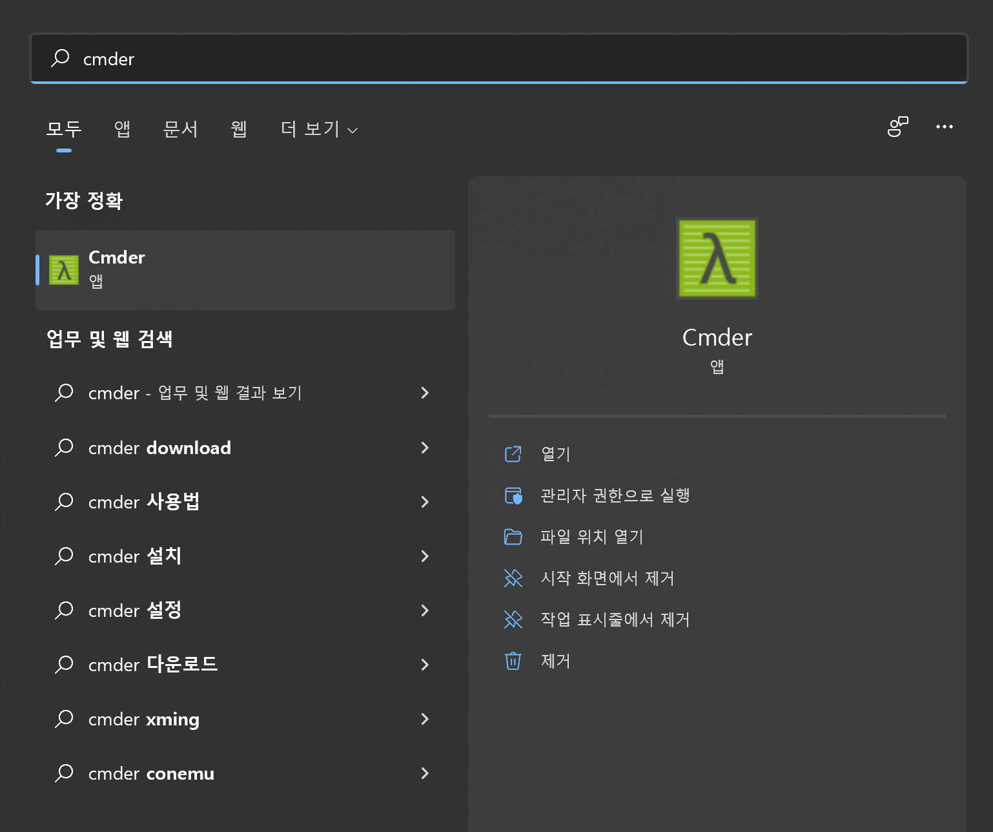Click search icon beside cmder 설치
993x832 pixels.
(64, 556)
